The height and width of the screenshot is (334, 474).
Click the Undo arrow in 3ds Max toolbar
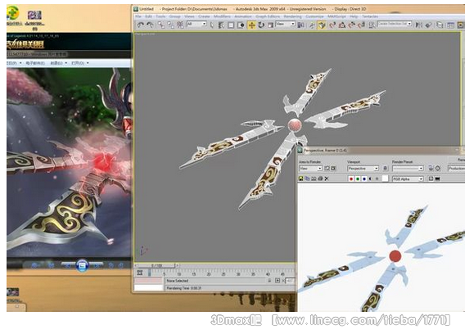coord(141,25)
